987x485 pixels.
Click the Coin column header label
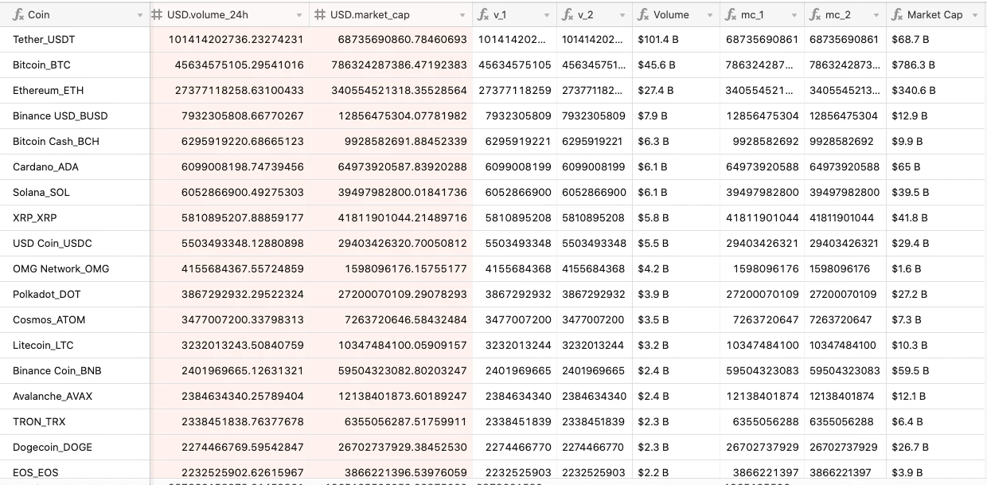39,14
